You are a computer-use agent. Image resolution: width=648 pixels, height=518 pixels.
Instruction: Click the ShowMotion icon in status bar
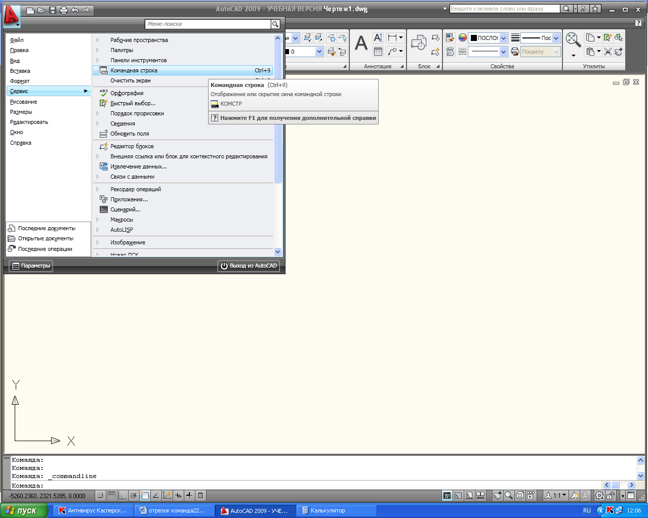(x=531, y=496)
